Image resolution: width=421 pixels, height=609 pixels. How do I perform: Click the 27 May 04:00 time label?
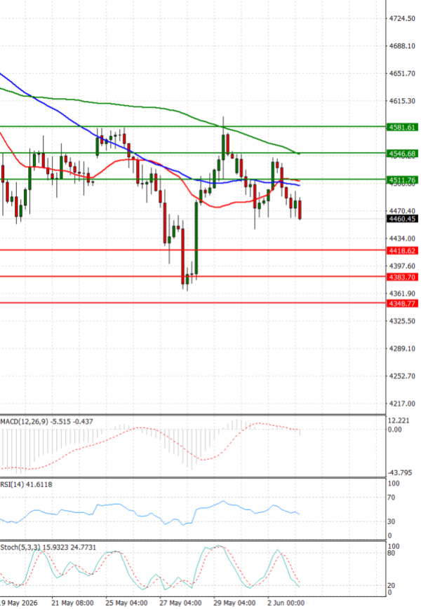[x=180, y=603]
